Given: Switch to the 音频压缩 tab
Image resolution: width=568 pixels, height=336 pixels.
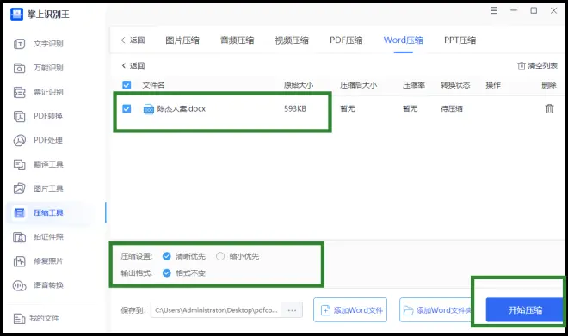Looking at the screenshot, I should coord(238,40).
